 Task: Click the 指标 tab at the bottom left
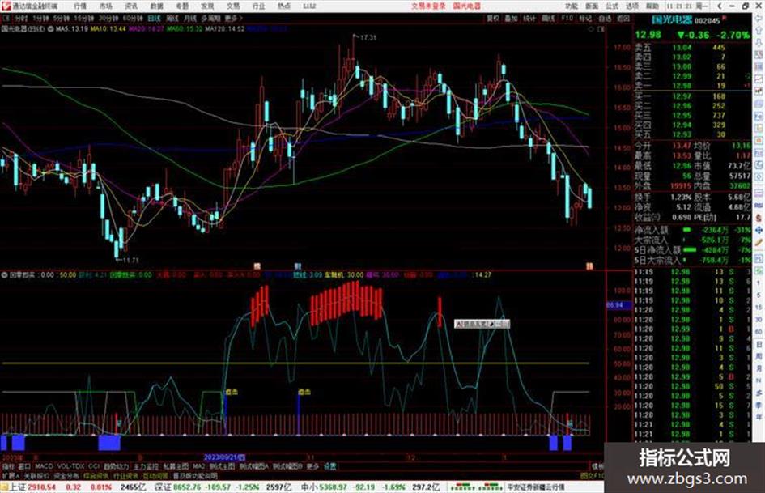(x=8, y=466)
